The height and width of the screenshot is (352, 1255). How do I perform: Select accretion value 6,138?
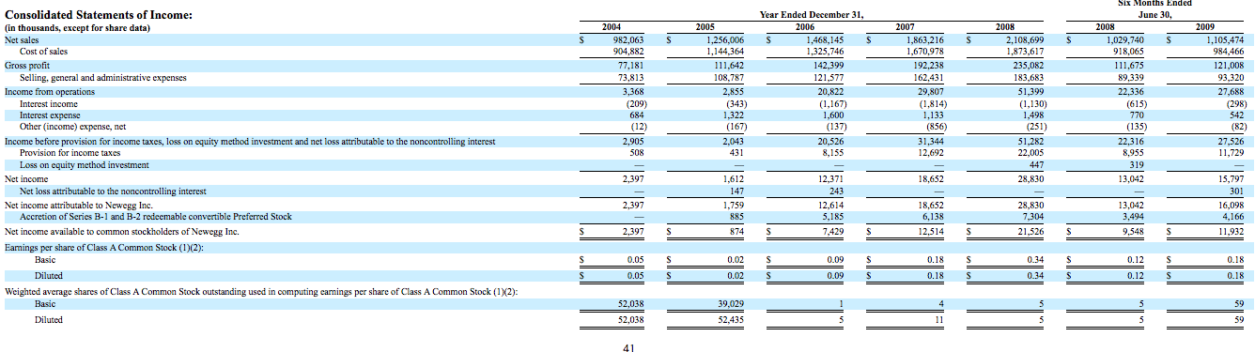934,216
